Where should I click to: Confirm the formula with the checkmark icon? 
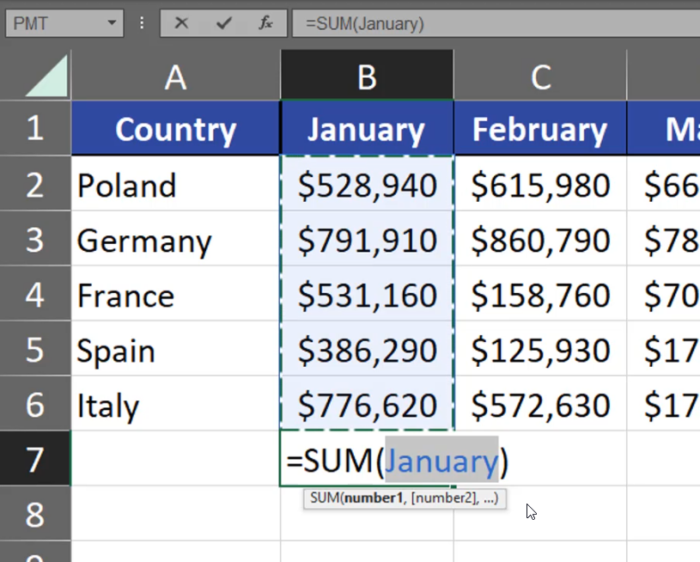point(224,23)
